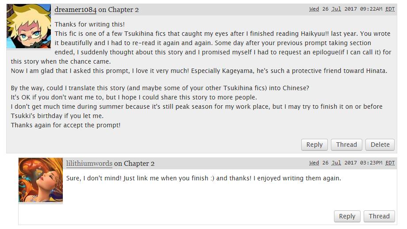Screen dimensions: 407x229
Task: Click the 'Wed' abbreviation on lilithiumwords' reply
Action: point(314,163)
